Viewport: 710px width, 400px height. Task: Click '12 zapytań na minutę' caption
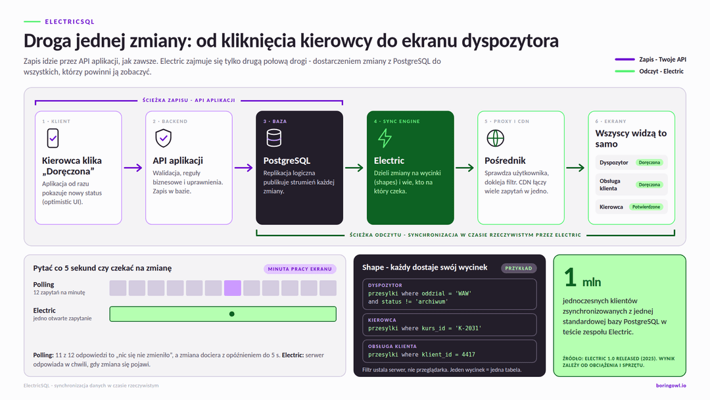(59, 293)
